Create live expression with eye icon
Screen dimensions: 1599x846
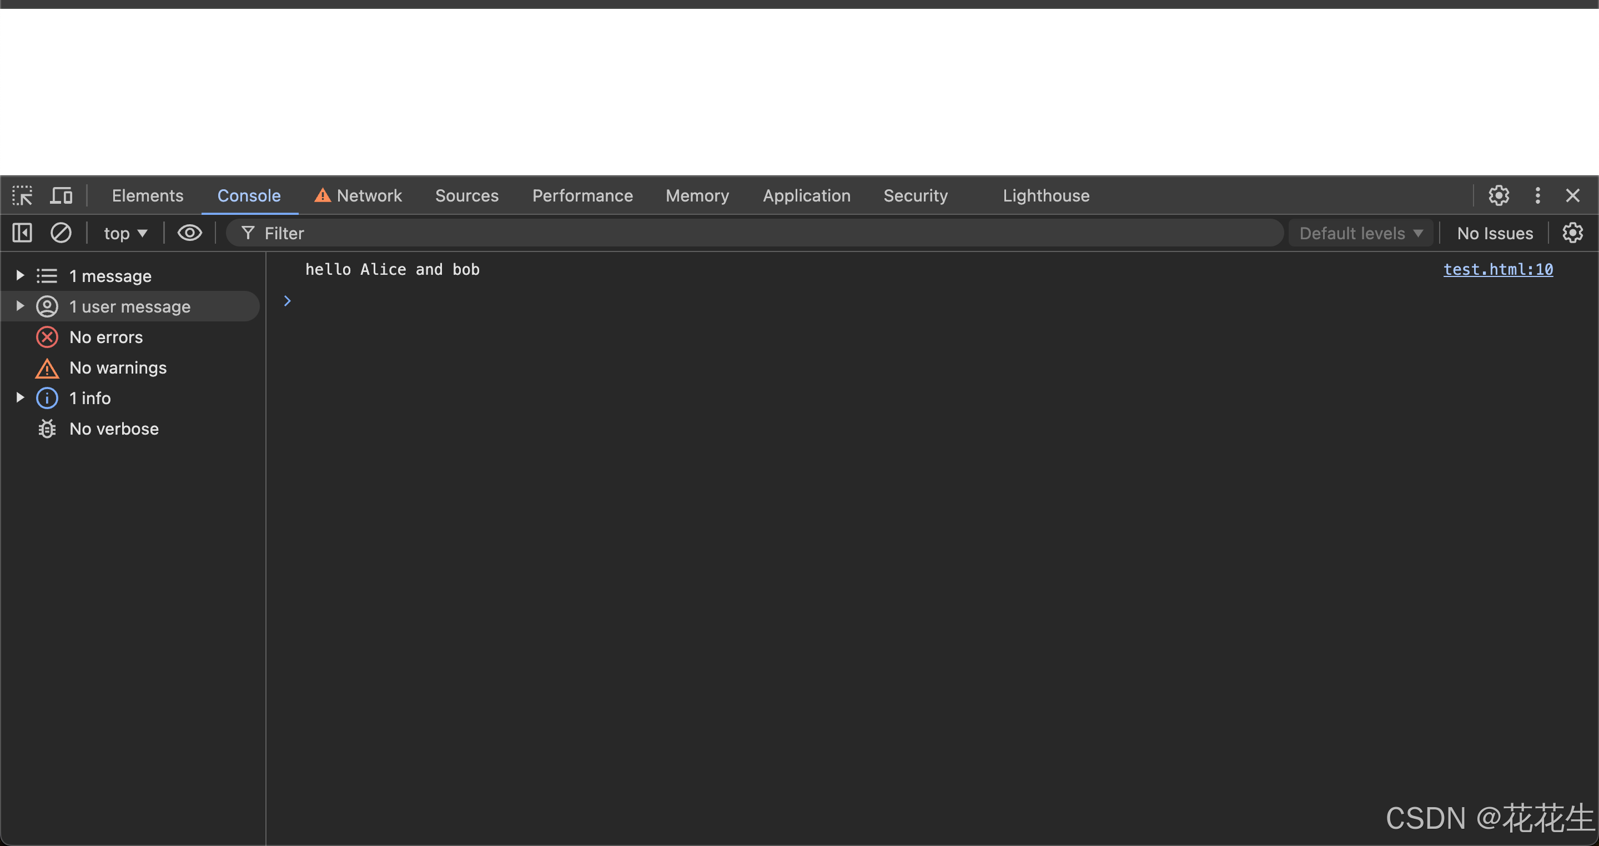pos(189,233)
